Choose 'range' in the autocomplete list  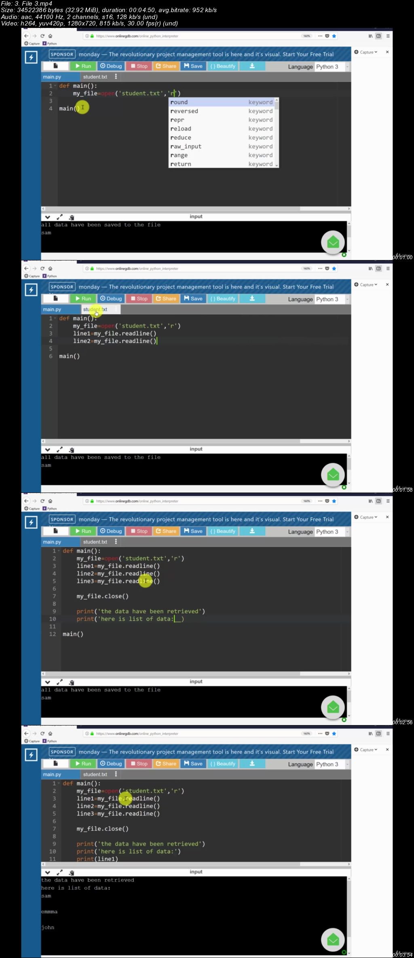pos(222,155)
